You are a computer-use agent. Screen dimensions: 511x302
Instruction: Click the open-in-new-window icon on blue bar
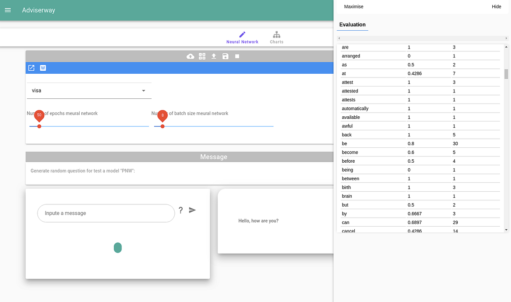click(31, 68)
